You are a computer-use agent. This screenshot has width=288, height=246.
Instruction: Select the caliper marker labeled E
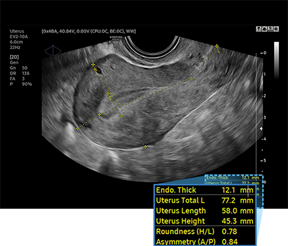(108, 94)
